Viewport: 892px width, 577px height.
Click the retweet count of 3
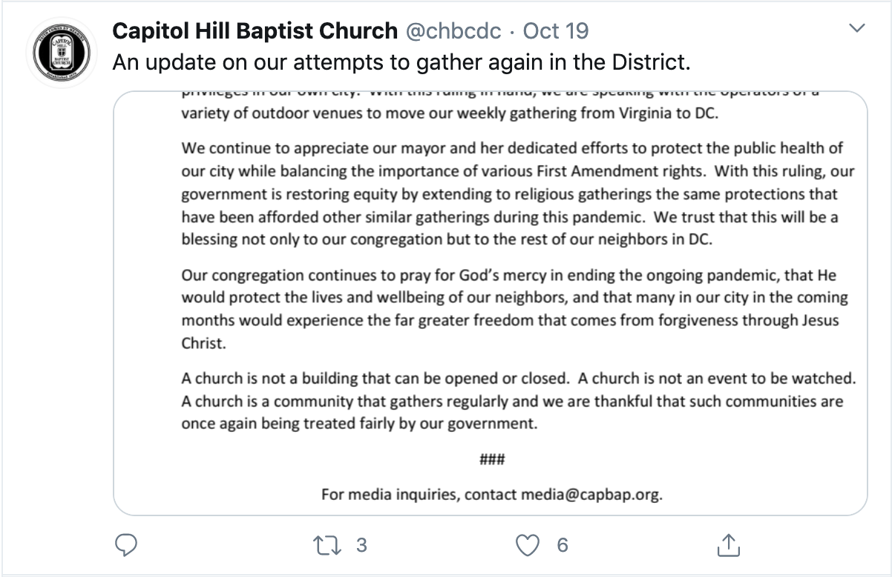(361, 546)
